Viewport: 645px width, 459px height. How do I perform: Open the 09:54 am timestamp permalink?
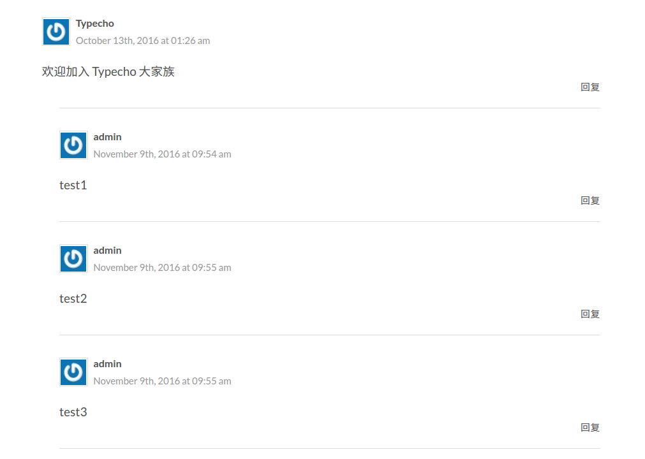tap(162, 154)
